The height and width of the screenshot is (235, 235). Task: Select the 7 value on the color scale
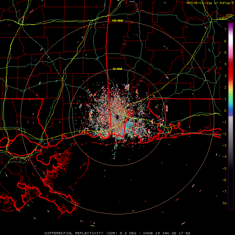click(225, 29)
